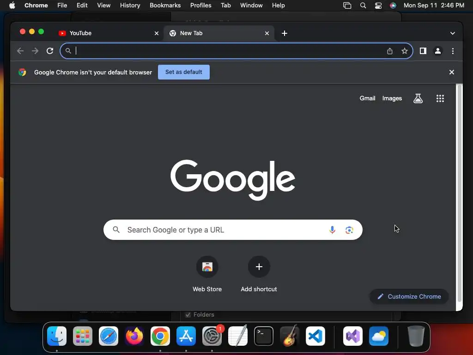Open Search Labs flask icon
The width and height of the screenshot is (473, 355).
click(x=418, y=98)
